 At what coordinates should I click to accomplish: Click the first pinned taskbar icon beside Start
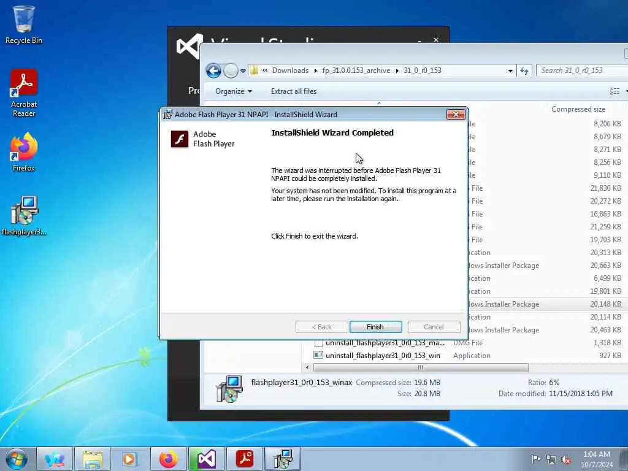[x=55, y=459]
